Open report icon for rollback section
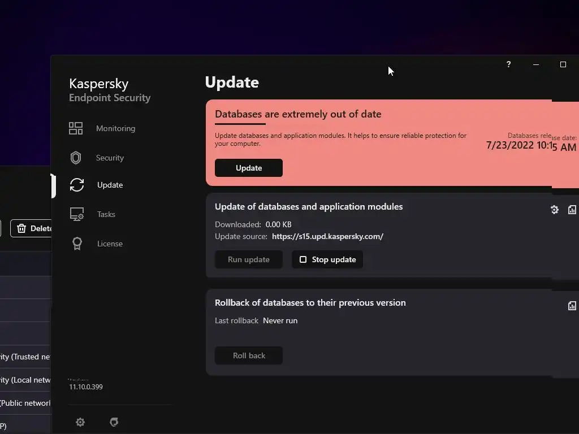The image size is (579, 434). coord(572,306)
